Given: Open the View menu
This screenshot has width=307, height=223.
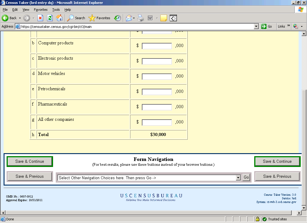Looking at the screenshot, I should 25,10.
